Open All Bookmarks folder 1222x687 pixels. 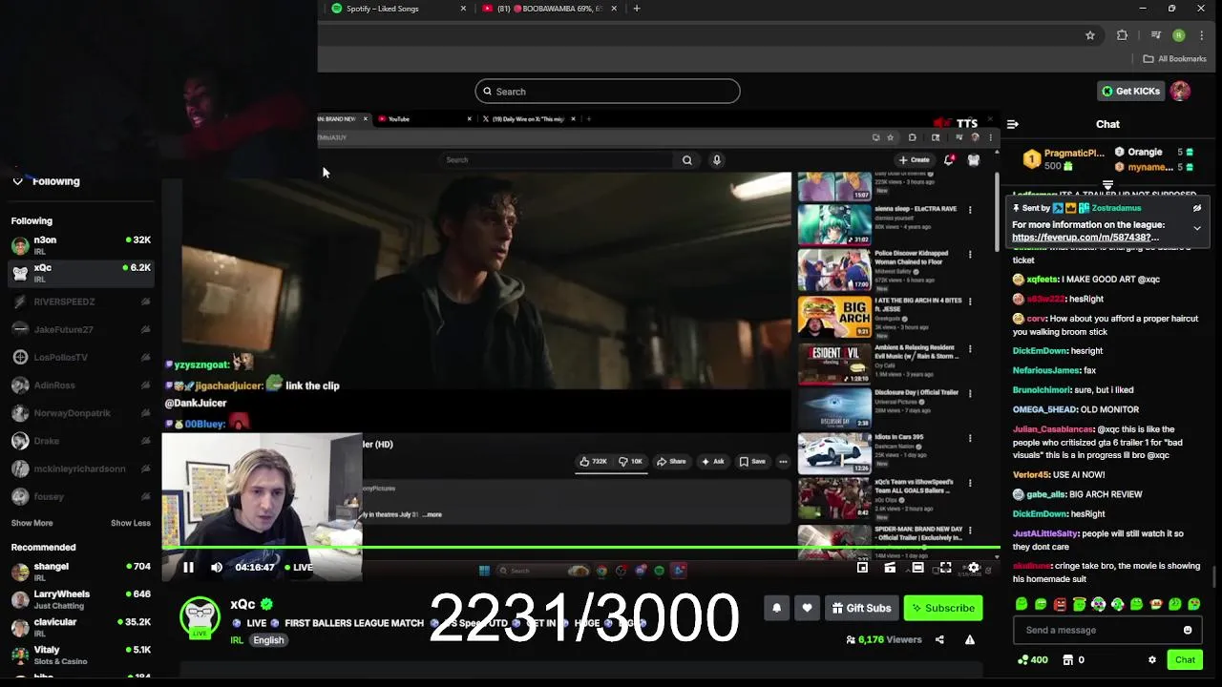(1175, 59)
